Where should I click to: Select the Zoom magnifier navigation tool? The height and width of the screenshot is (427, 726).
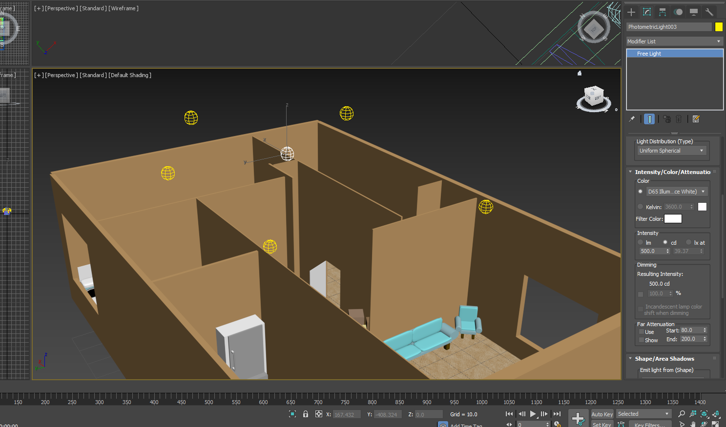pos(682,414)
